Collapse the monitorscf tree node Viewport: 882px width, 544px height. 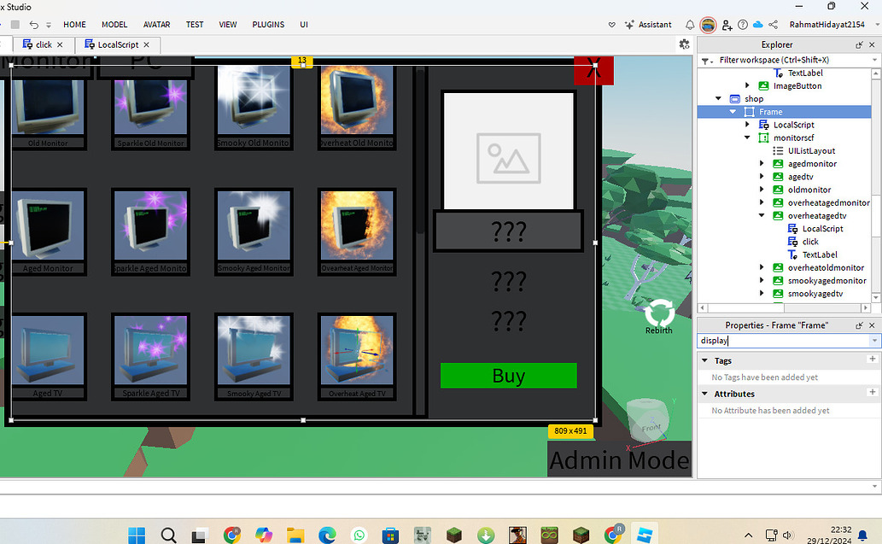pos(747,137)
